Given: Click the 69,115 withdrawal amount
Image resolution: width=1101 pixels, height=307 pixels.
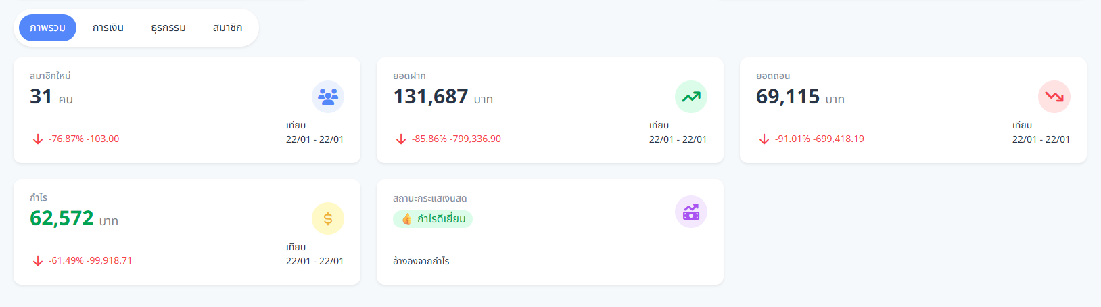Looking at the screenshot, I should (788, 97).
